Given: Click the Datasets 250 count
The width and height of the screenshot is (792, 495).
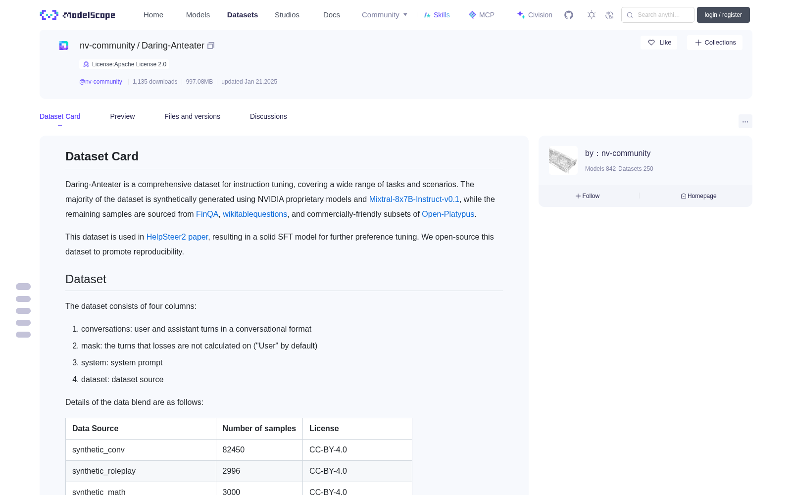Looking at the screenshot, I should pos(636,169).
